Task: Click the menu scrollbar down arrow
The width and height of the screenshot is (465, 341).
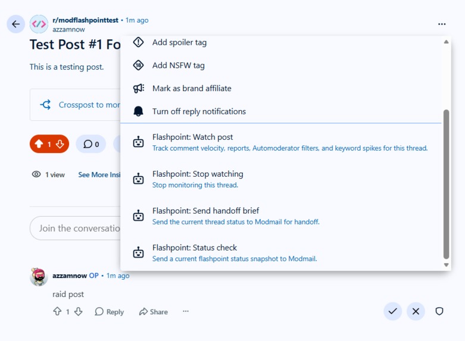Action: click(446, 265)
